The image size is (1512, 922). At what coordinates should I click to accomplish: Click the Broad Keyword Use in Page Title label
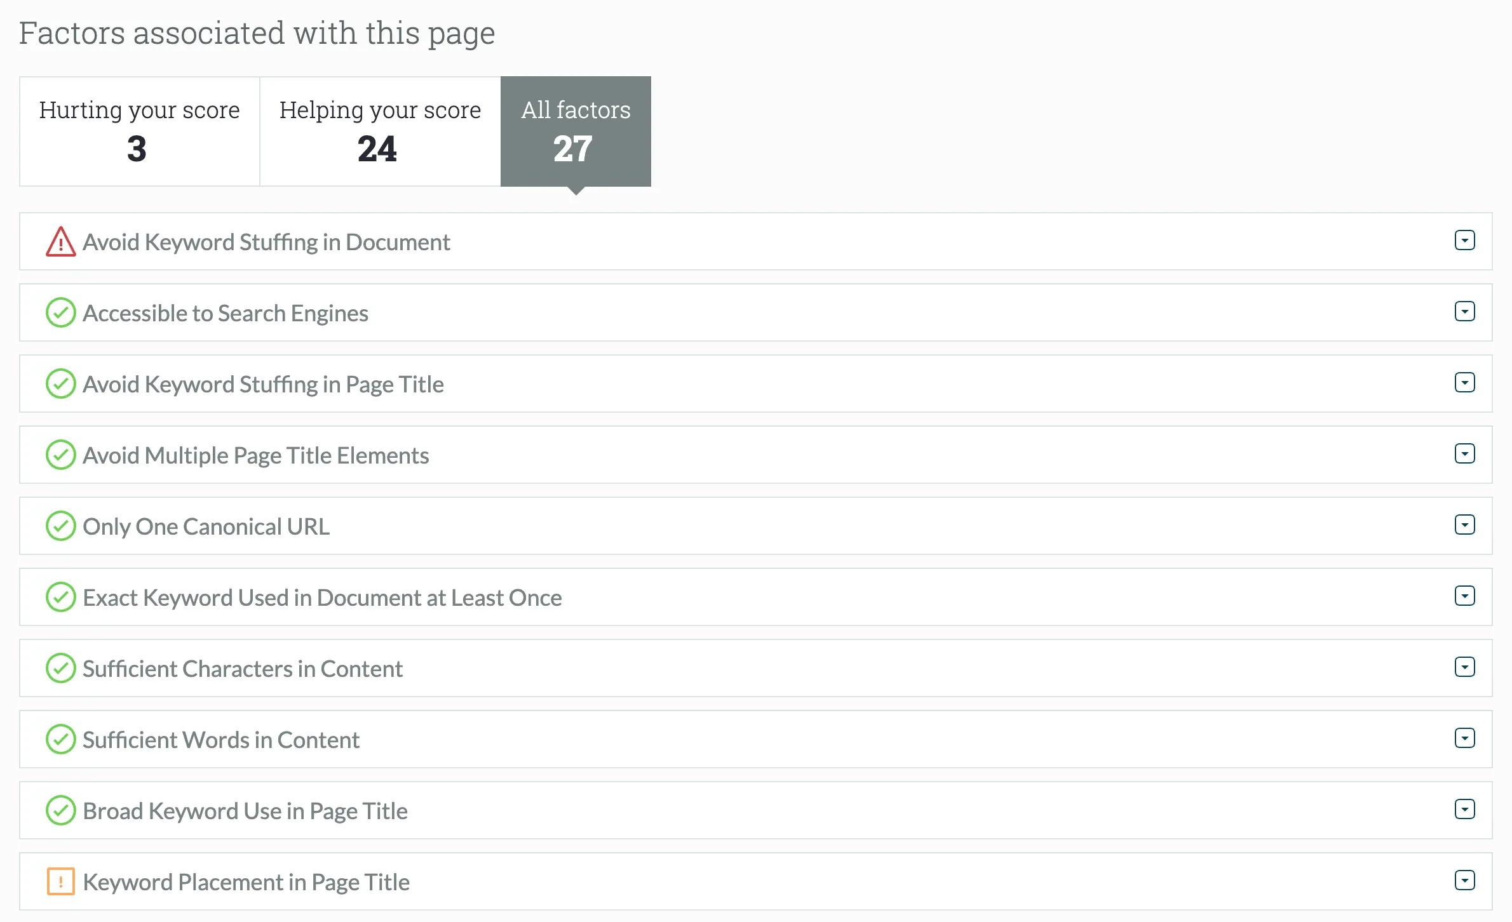click(245, 812)
